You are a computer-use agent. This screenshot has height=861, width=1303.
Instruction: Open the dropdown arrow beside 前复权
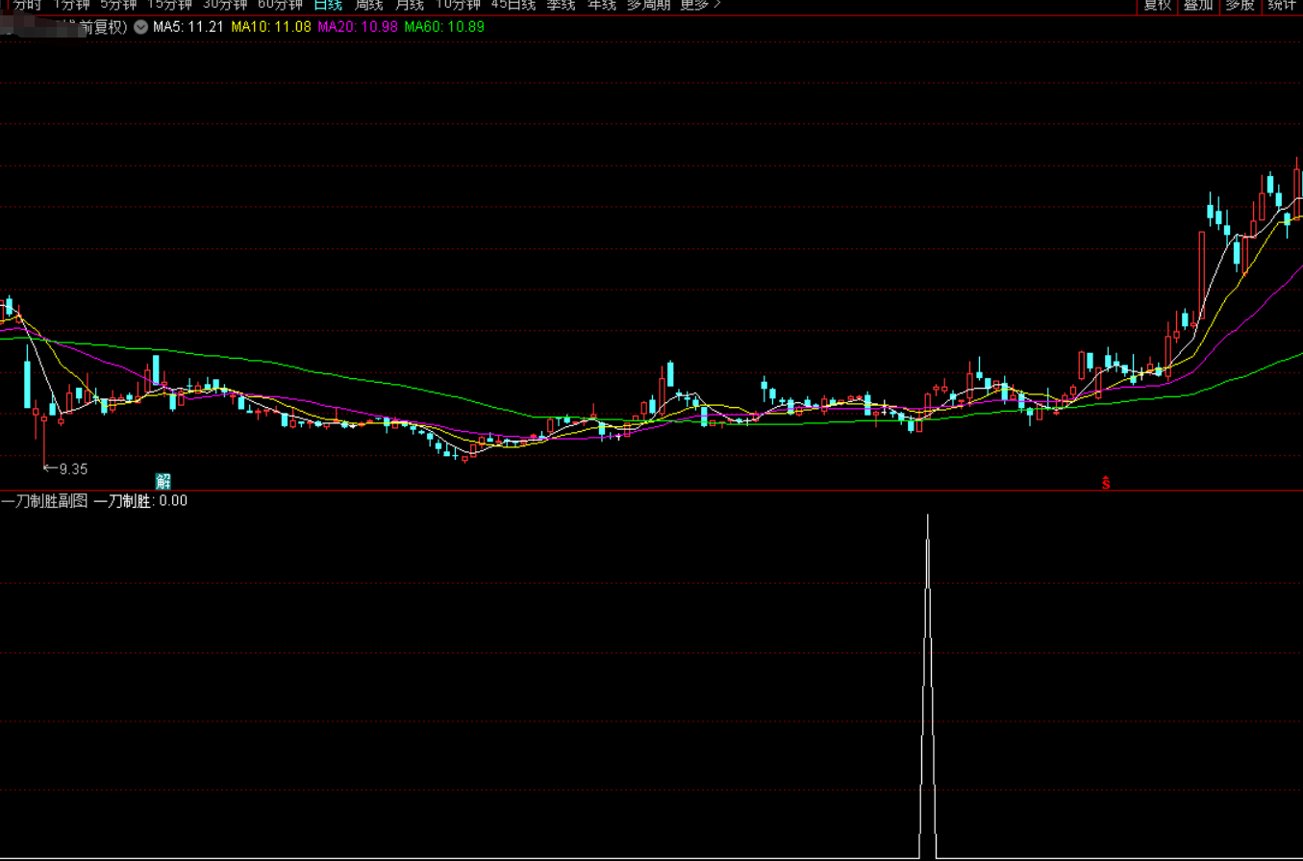click(141, 27)
